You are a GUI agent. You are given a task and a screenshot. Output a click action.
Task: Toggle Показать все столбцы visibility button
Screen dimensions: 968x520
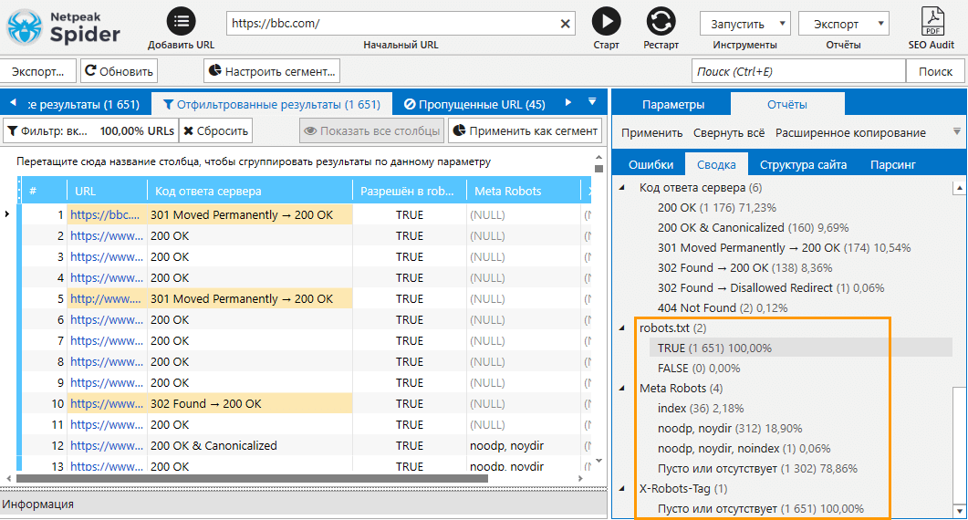coord(371,130)
